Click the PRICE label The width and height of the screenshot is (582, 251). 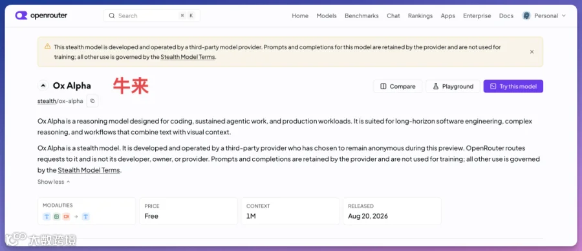pyautogui.click(x=151, y=206)
